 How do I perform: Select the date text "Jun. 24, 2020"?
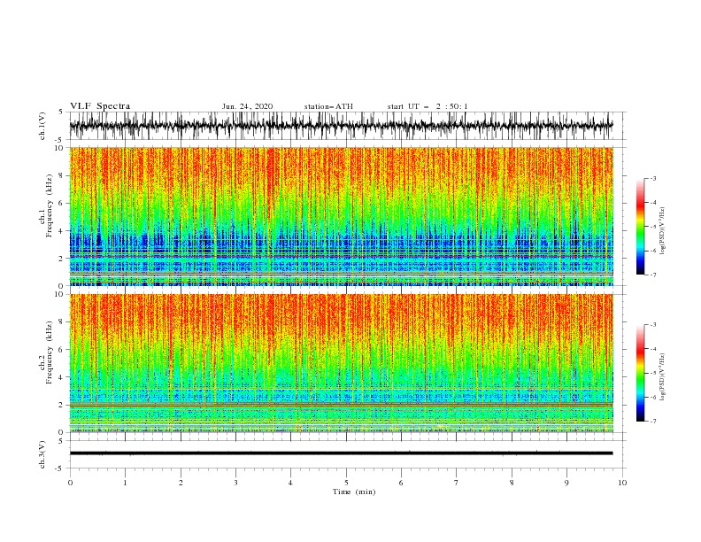tap(247, 106)
